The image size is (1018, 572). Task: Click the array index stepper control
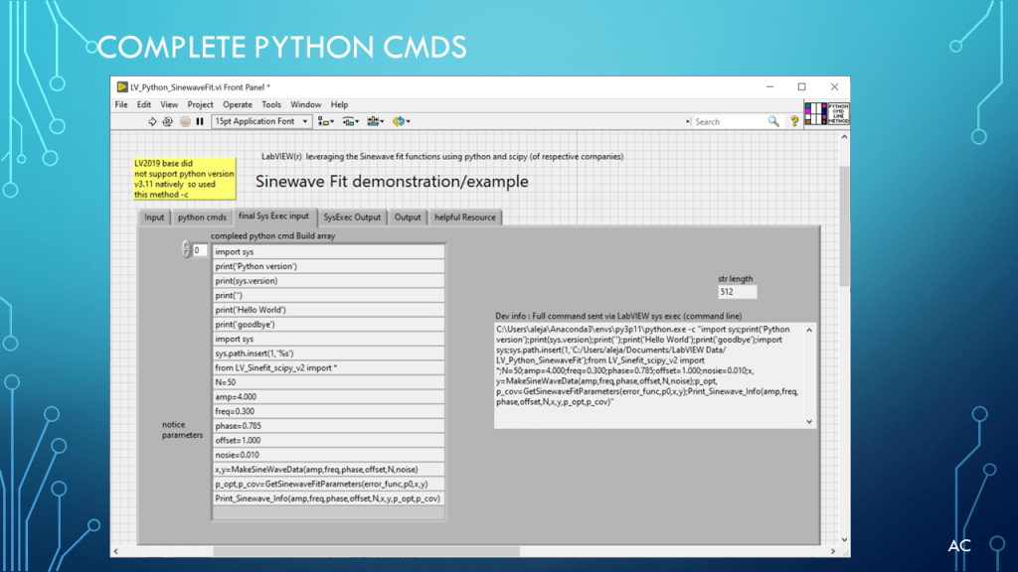[186, 250]
